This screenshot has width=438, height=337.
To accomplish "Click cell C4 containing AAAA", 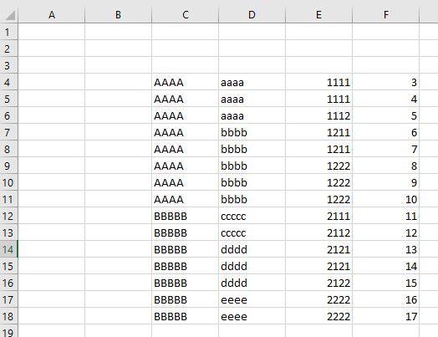I will pos(186,82).
